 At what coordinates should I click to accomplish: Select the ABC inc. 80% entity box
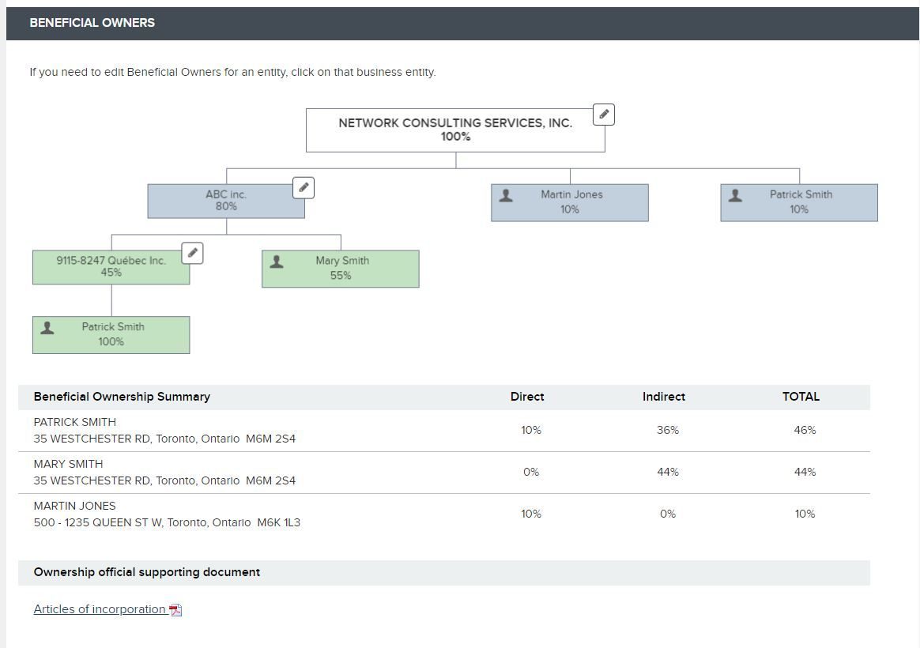click(226, 202)
